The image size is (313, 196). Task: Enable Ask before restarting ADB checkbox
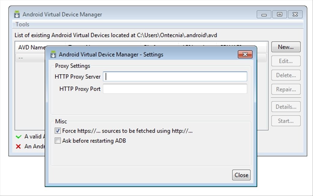coord(58,140)
